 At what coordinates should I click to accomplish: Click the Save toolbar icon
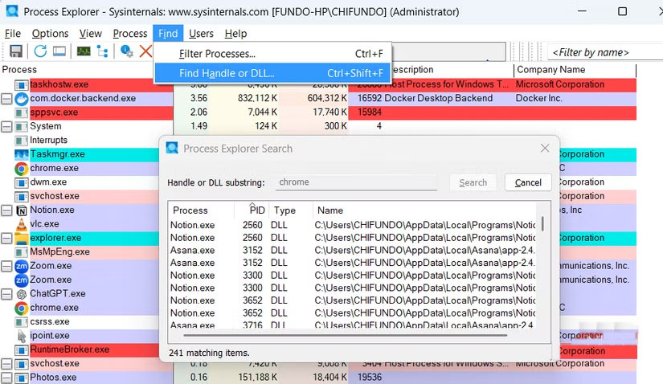(x=16, y=51)
